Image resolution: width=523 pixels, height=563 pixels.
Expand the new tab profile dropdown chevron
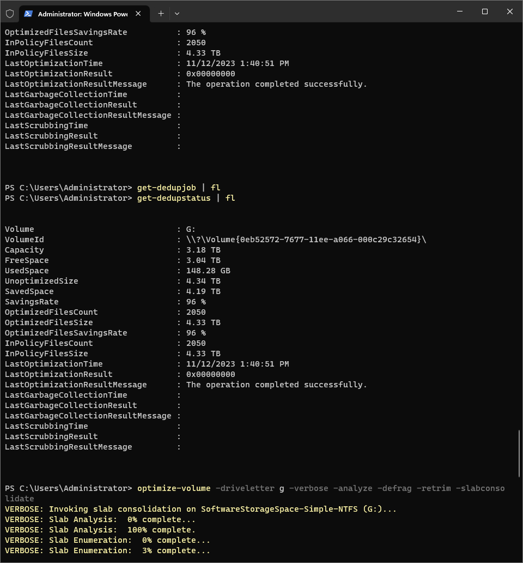point(177,14)
